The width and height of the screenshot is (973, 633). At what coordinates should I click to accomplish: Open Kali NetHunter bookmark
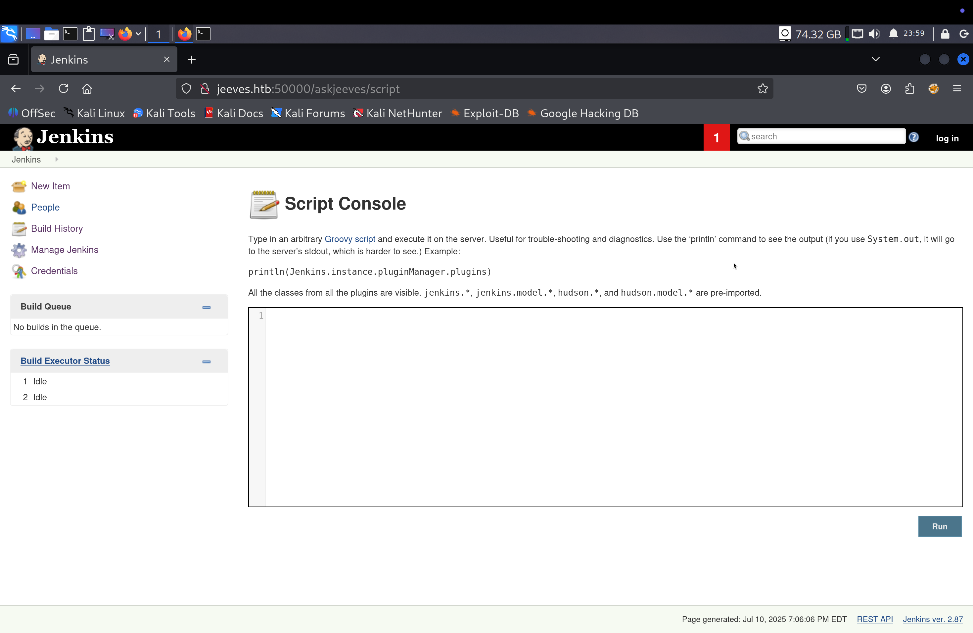[397, 113]
